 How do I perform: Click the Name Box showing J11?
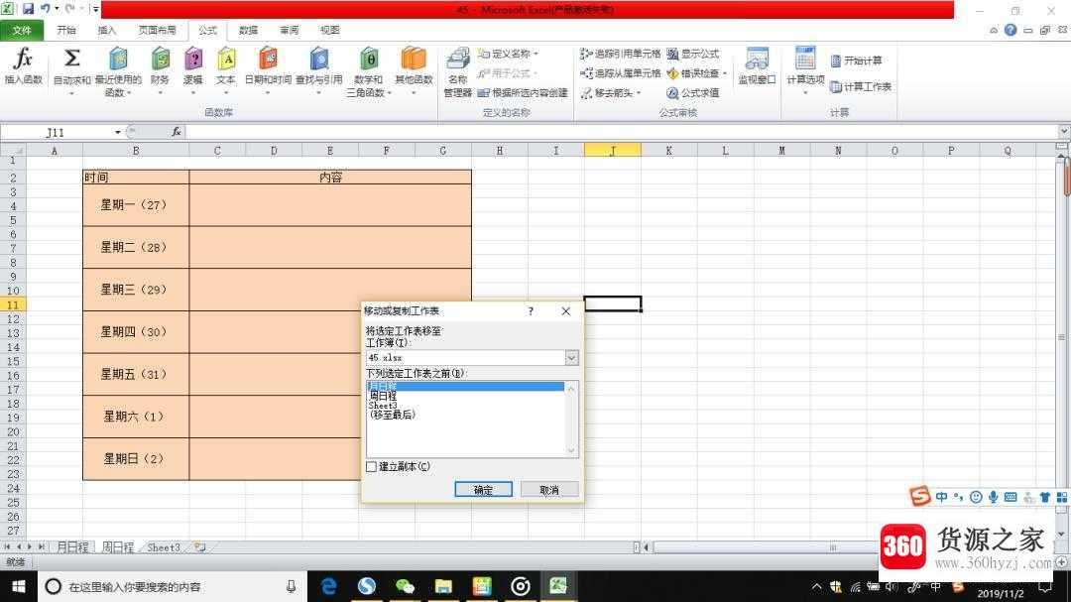point(58,132)
